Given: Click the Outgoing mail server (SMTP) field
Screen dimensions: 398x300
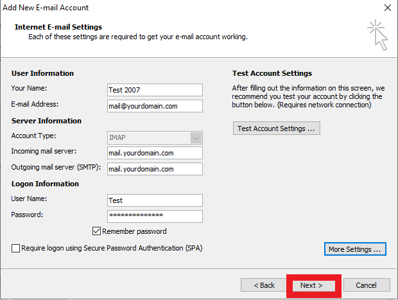Looking at the screenshot, I should 155,169.
